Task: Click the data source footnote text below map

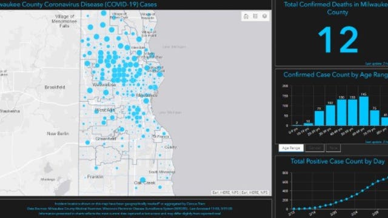Action: tap(130, 208)
